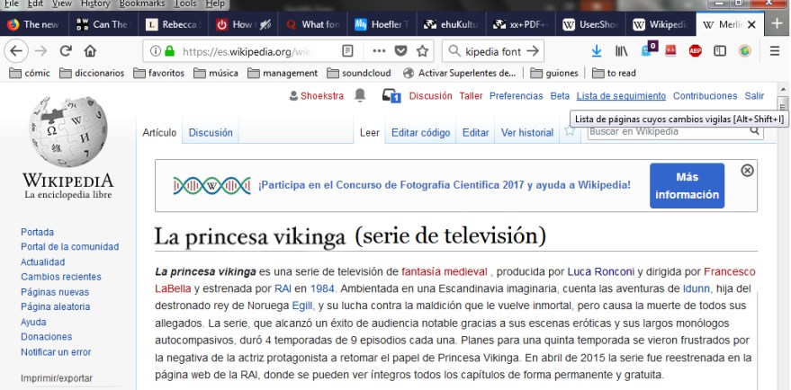791x390 pixels.
Task: Open the guiones bookmarks folder
Action: point(554,73)
